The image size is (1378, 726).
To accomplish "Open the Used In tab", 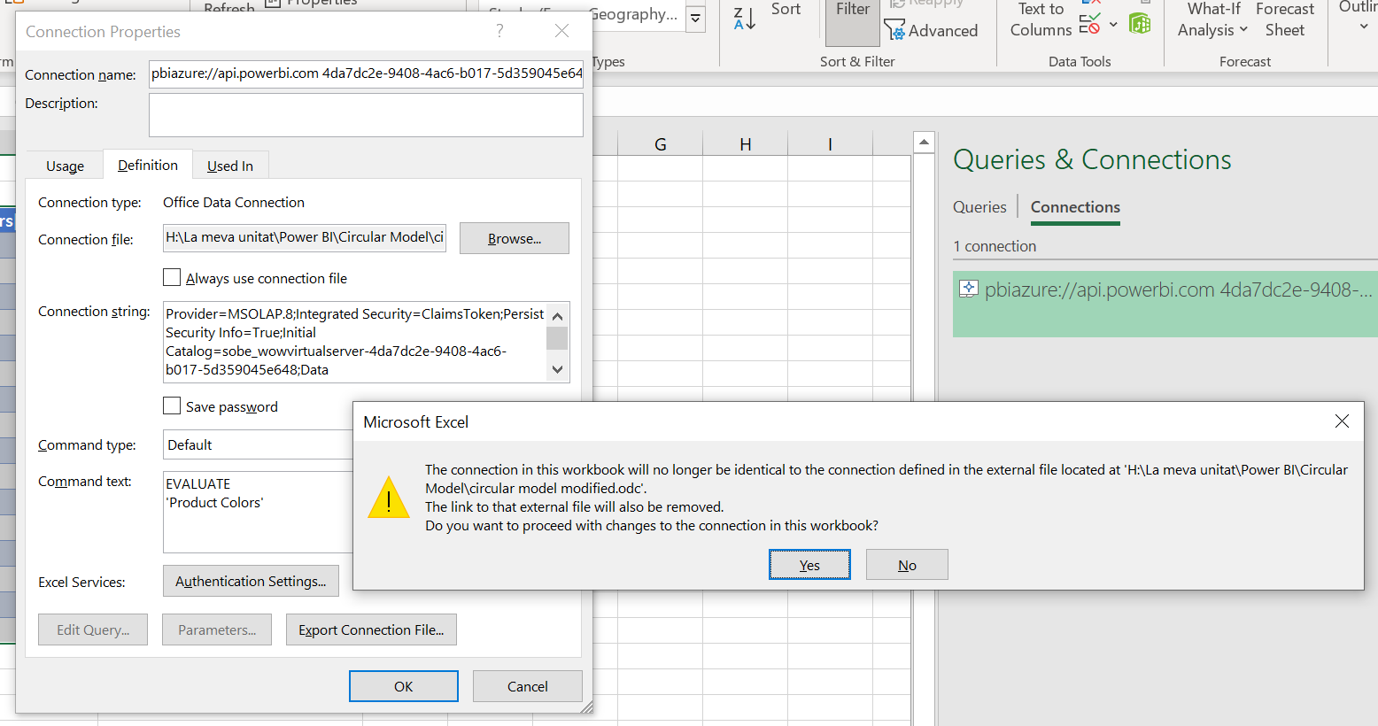I will click(229, 166).
